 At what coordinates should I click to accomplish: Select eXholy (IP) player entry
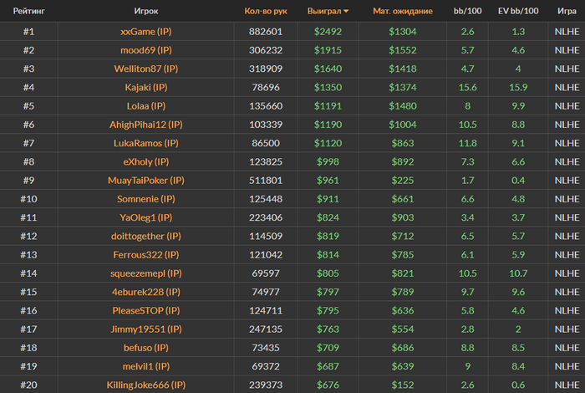point(145,161)
